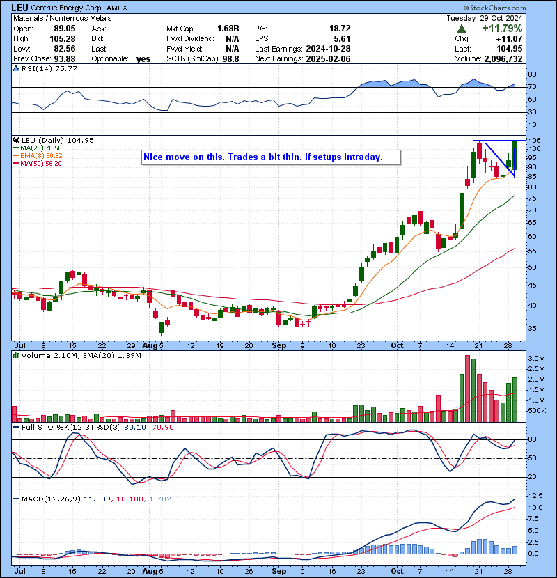Click the Full STO %D value 70.90
The width and height of the screenshot is (557, 578).
pos(162,428)
